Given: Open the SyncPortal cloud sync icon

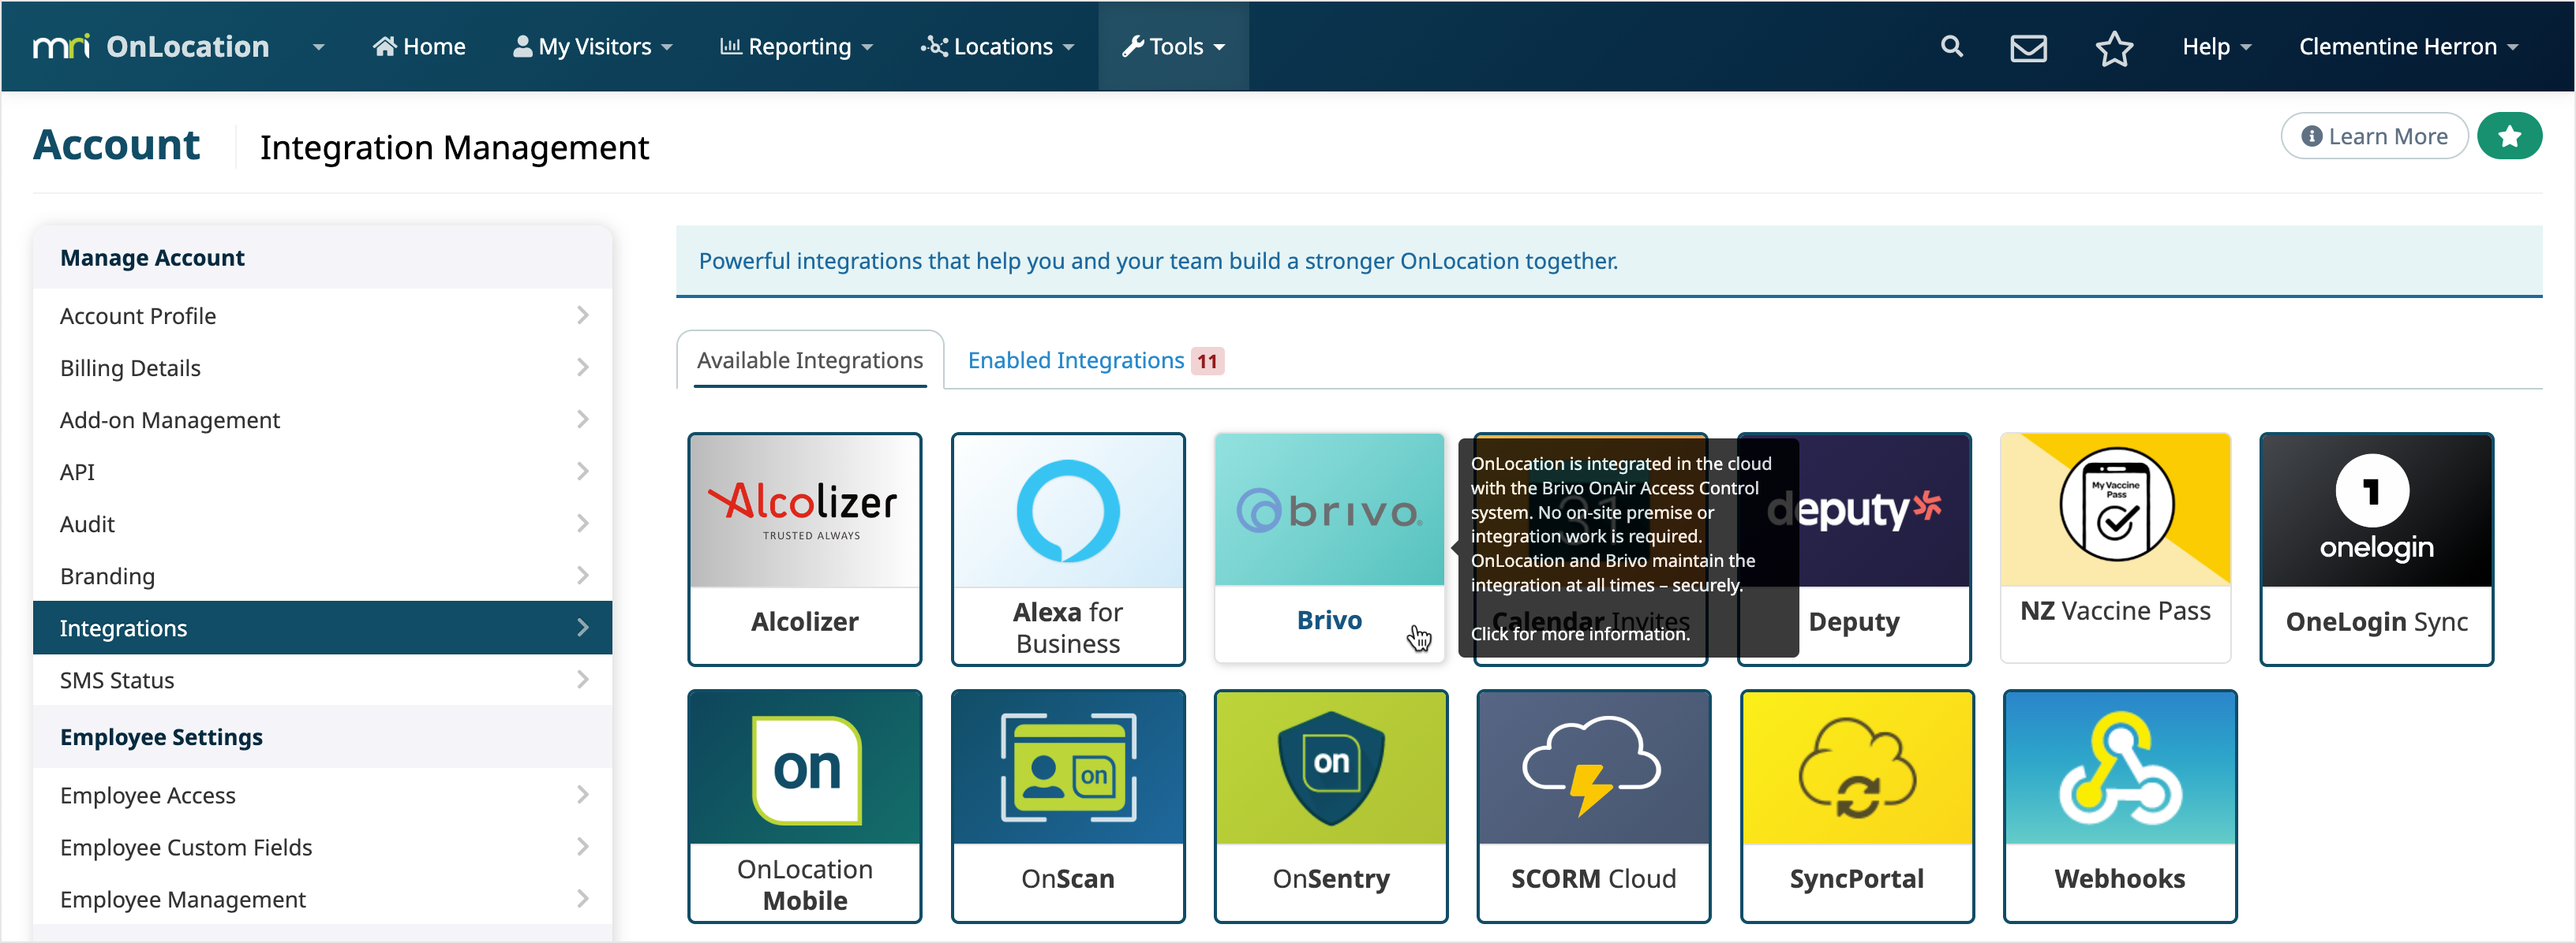Looking at the screenshot, I should pyautogui.click(x=1857, y=767).
